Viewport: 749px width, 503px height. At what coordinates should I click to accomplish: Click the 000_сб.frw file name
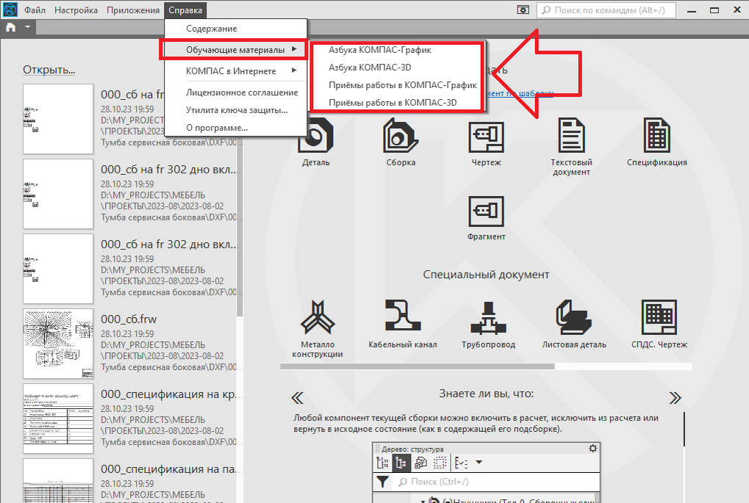click(129, 319)
